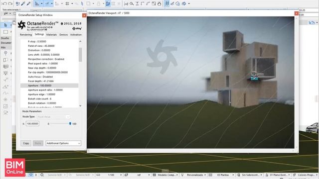Open the Node Type dropdown
The height and width of the screenshot is (179, 319).
[53, 117]
